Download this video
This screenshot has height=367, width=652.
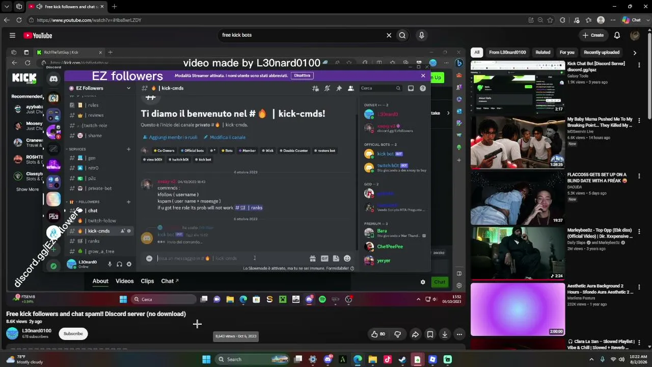(445, 334)
